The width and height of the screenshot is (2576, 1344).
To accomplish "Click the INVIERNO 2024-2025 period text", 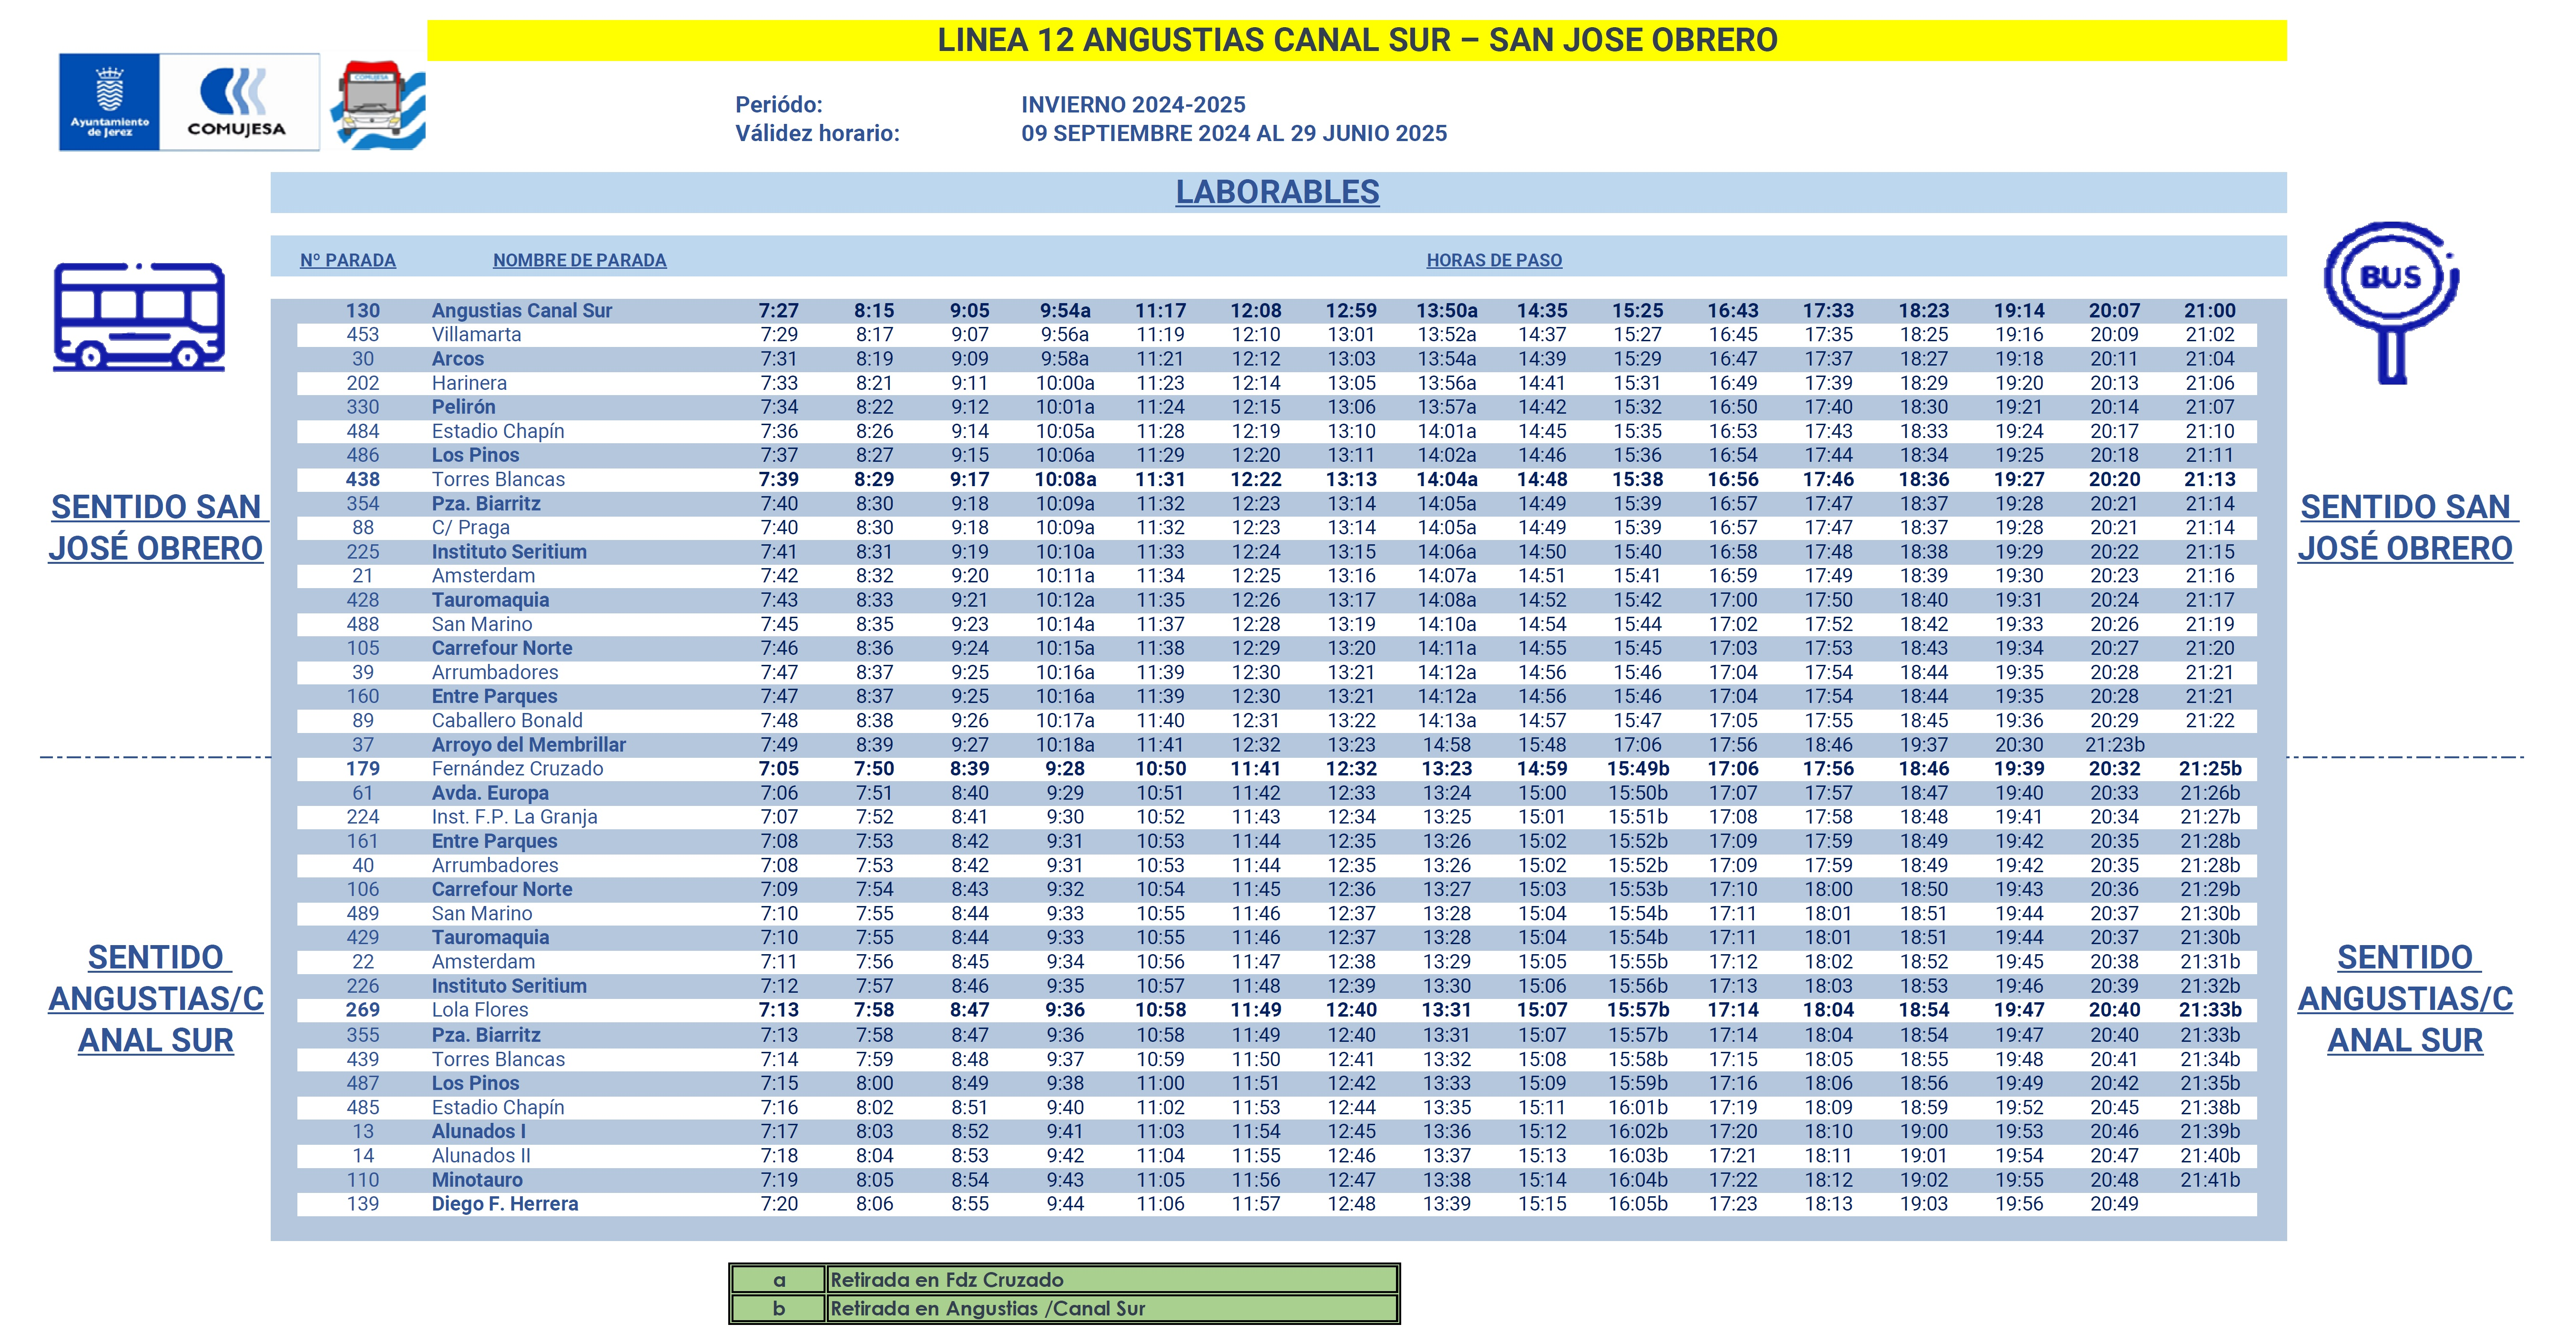I will tap(1133, 105).
